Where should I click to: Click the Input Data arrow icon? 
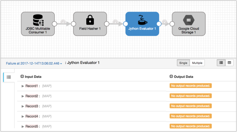tap(22, 77)
